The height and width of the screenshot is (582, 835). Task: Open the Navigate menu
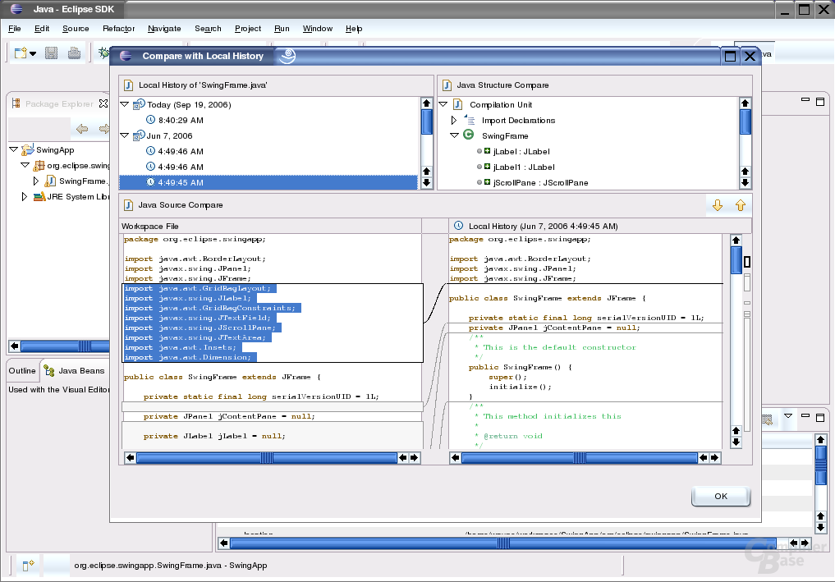click(x=164, y=29)
